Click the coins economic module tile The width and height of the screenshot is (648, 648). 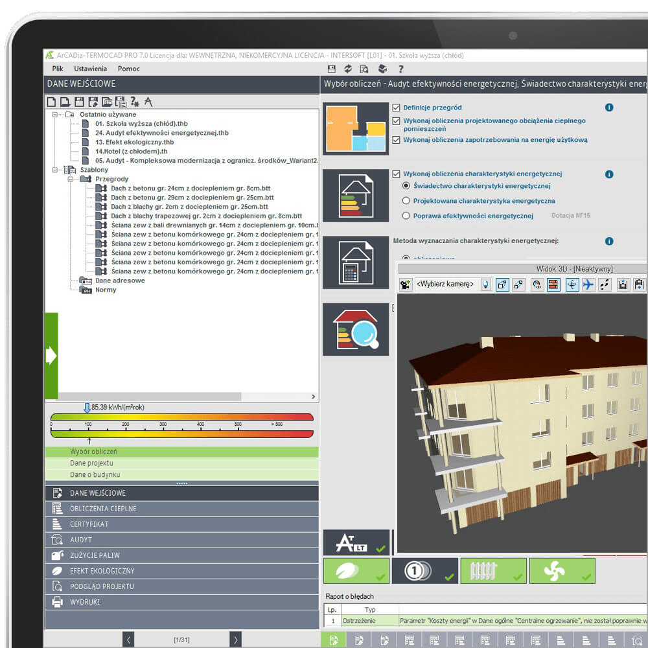pyautogui.click(x=425, y=571)
